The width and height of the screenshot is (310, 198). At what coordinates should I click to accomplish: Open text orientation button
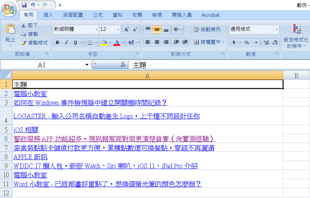coord(176,29)
